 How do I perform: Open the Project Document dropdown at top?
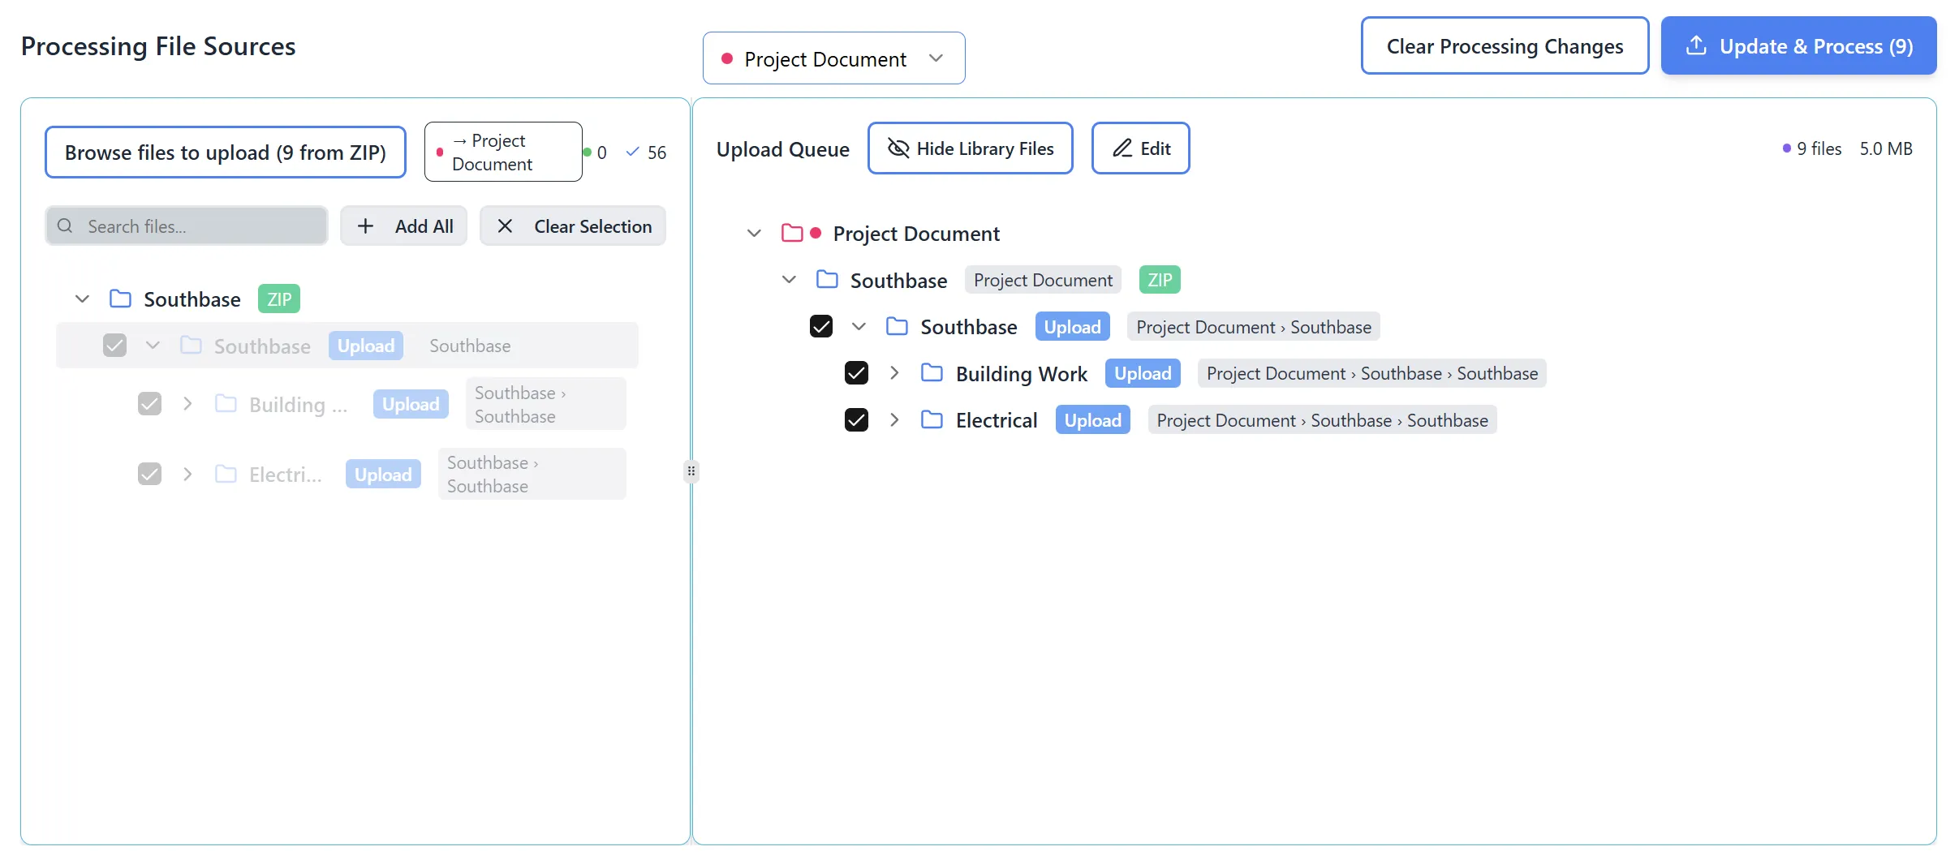(x=833, y=58)
